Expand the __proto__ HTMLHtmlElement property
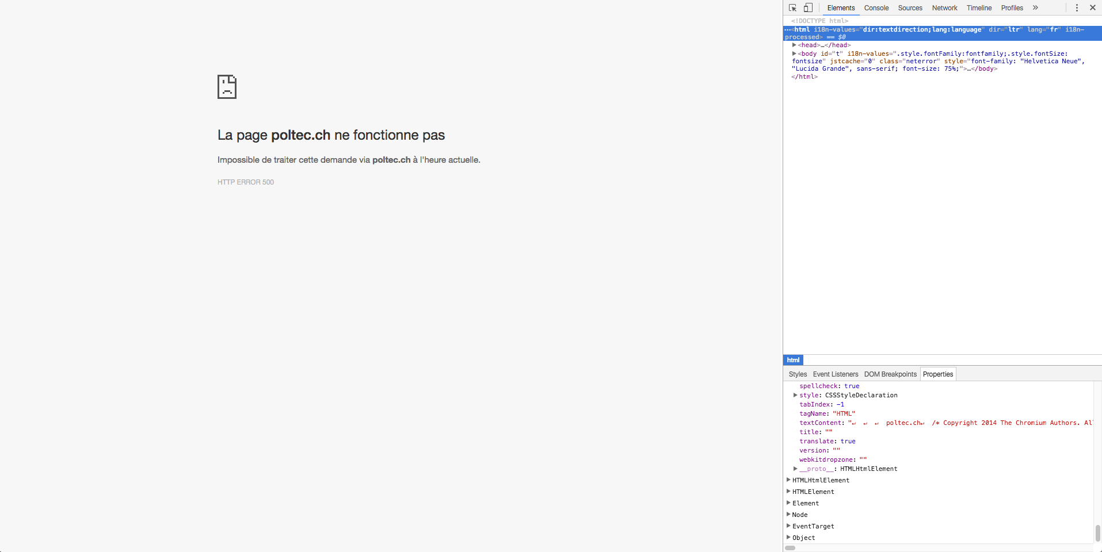This screenshot has height=552, width=1102. (x=795, y=469)
